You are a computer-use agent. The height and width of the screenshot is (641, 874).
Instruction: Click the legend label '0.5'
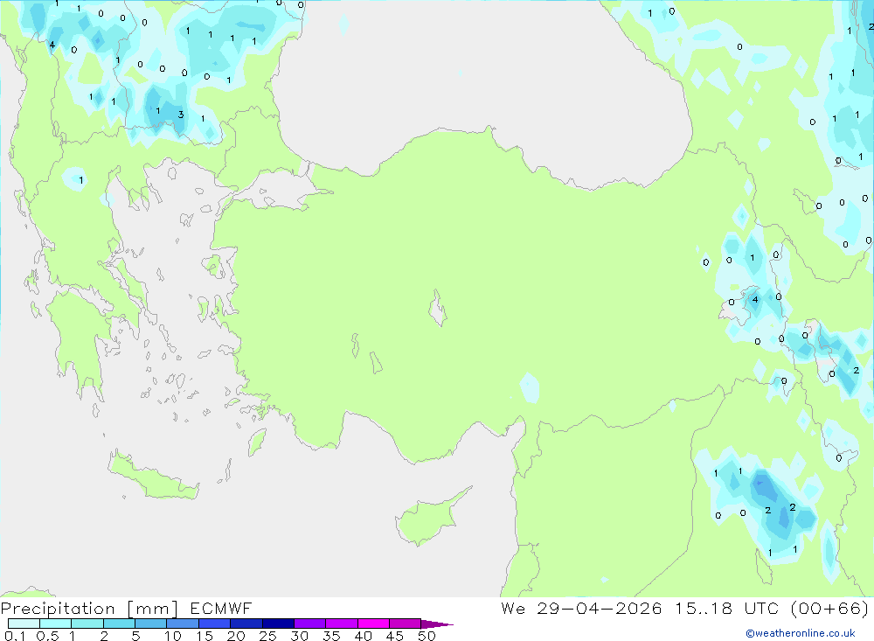[x=47, y=636]
